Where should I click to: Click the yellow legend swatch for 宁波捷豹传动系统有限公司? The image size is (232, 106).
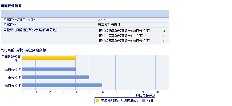click(97, 101)
